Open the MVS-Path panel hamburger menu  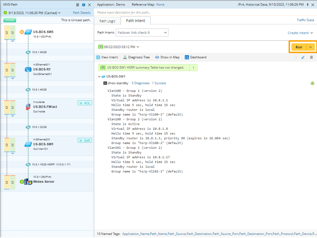(78, 5)
